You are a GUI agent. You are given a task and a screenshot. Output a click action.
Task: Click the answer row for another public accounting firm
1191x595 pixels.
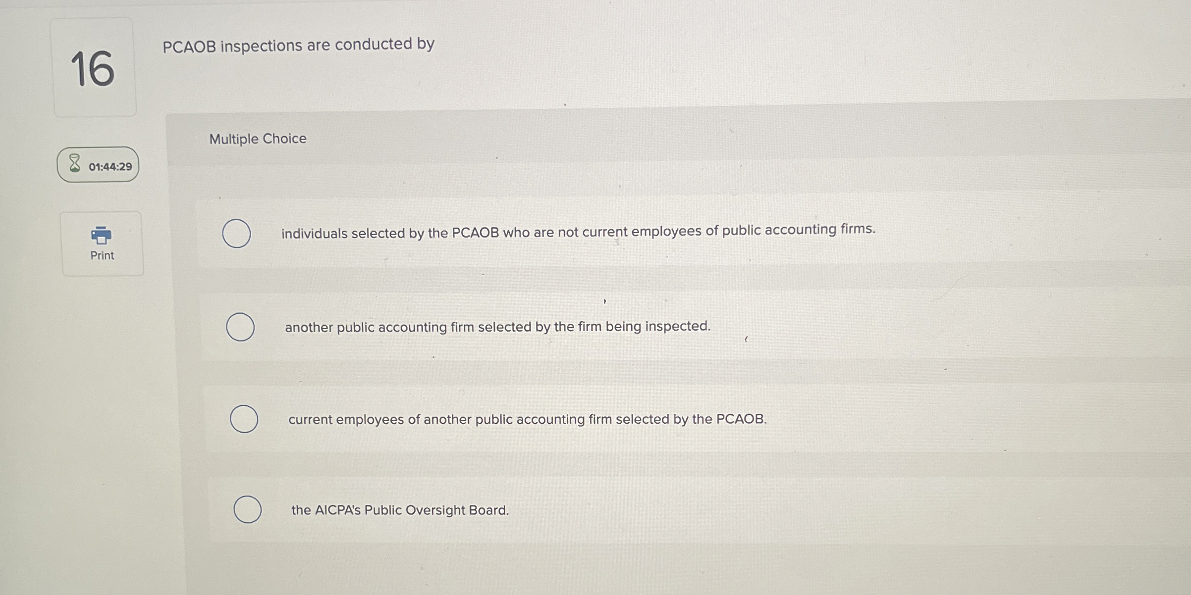click(x=497, y=327)
